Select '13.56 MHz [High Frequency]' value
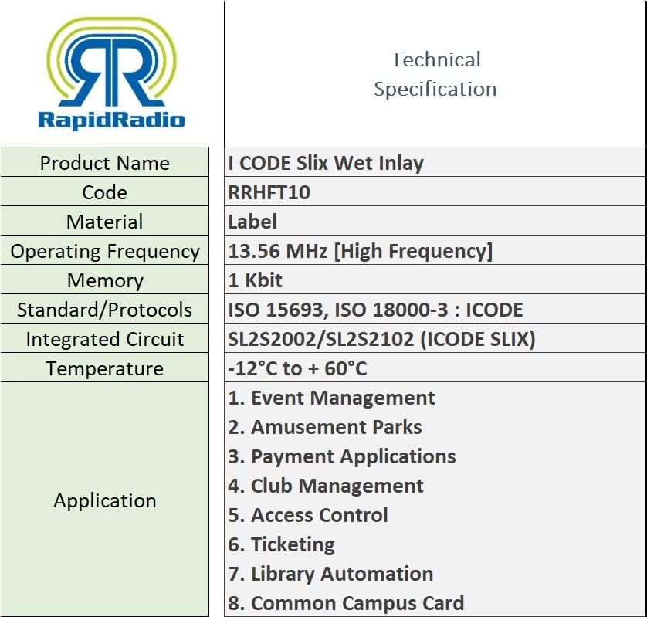This screenshot has height=617, width=647. [361, 251]
